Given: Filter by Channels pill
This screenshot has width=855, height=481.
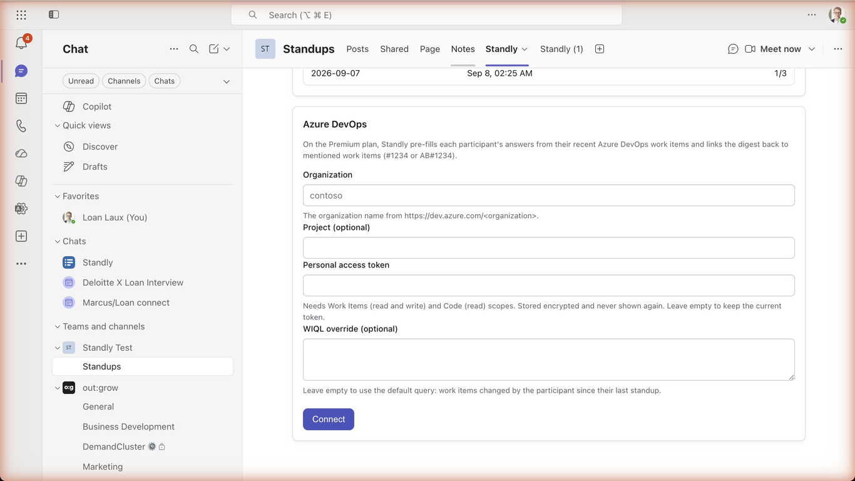Looking at the screenshot, I should (x=124, y=81).
